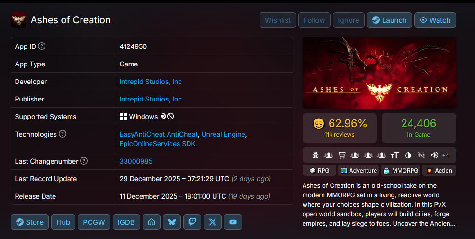Click the 29 December 2025 record update date
This screenshot has width=475, height=239.
pyautogui.click(x=174, y=179)
